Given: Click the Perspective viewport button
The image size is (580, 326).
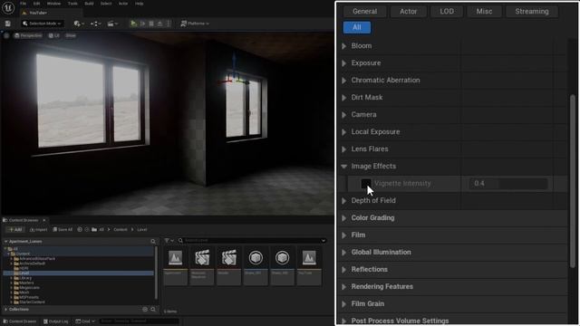Looking at the screenshot, I should (x=28, y=35).
